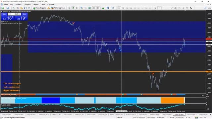Expand the New Chart dropdown arrow

(5, 8)
